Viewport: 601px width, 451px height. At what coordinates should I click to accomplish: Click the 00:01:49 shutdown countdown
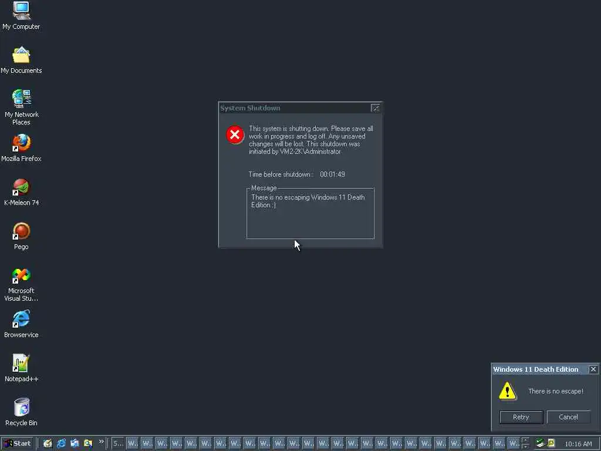(332, 174)
